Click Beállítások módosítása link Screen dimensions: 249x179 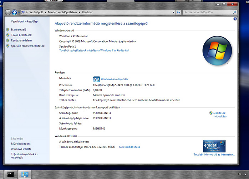click(x=219, y=115)
